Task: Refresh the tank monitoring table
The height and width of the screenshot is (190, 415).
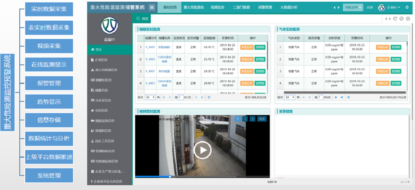Action: pyautogui.click(x=209, y=97)
